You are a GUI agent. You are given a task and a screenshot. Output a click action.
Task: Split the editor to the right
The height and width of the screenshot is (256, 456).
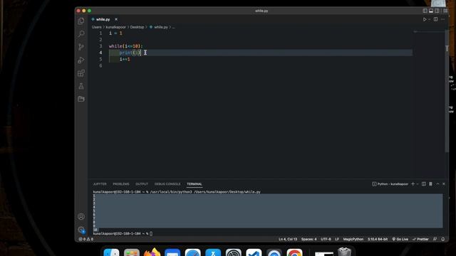435,19
